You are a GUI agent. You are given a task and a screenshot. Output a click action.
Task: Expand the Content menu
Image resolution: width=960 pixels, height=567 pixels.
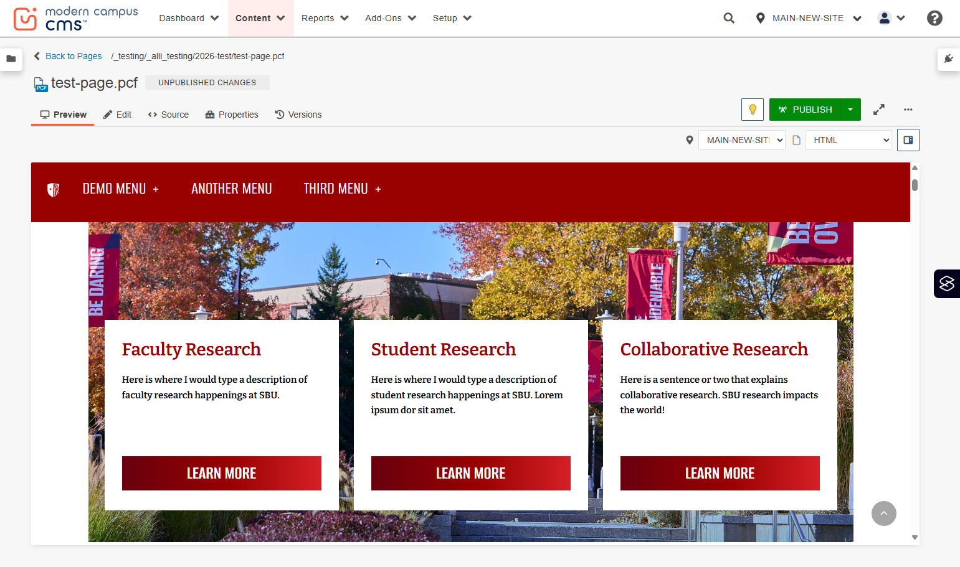click(260, 18)
